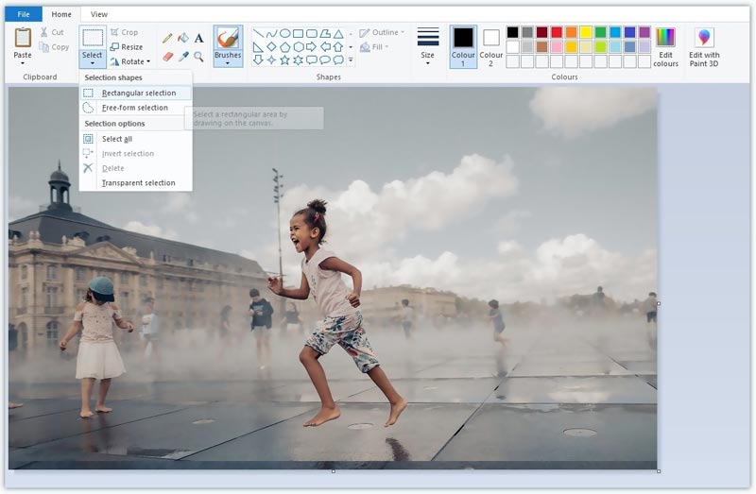Switch to the View tab
The width and height of the screenshot is (756, 494).
tap(99, 14)
